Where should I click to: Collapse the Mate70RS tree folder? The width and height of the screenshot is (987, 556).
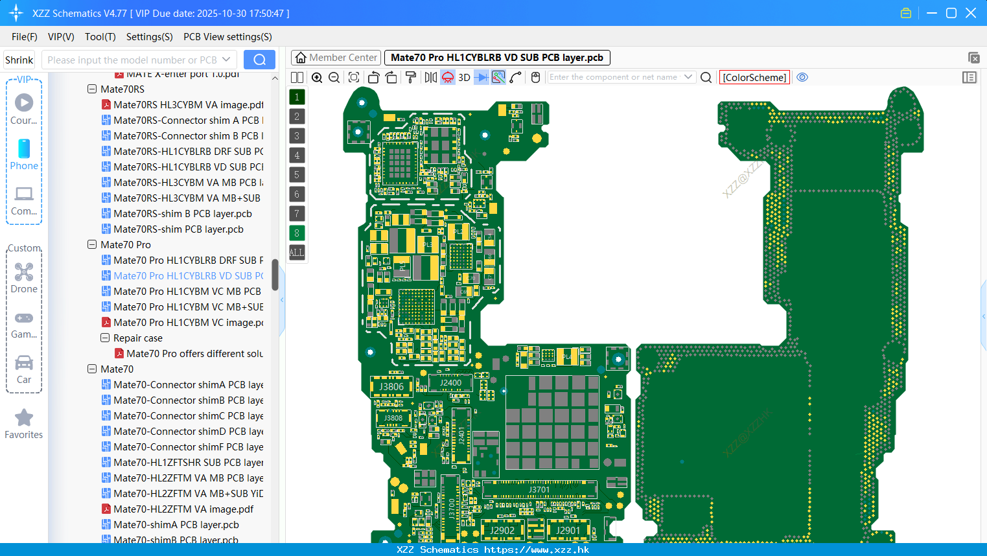[92, 89]
